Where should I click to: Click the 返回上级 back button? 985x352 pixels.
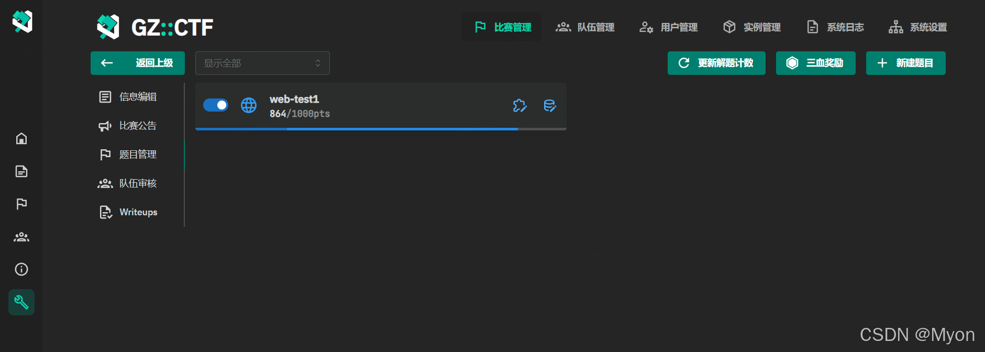[x=138, y=63]
